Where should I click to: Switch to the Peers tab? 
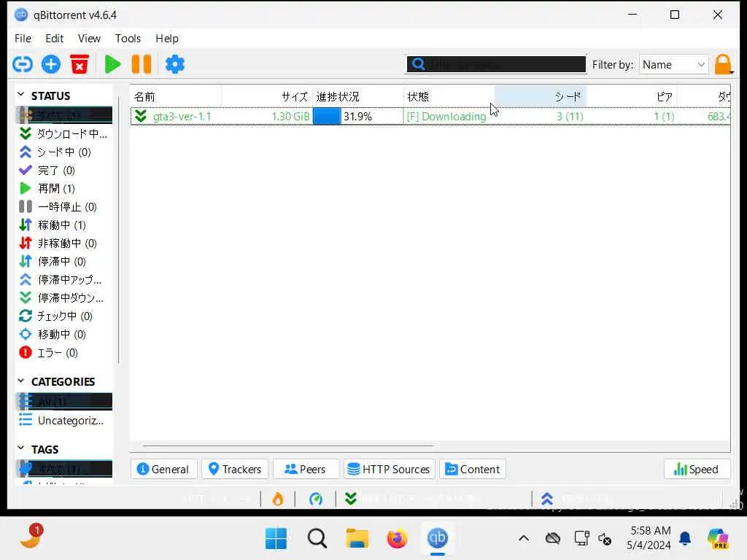coord(306,469)
